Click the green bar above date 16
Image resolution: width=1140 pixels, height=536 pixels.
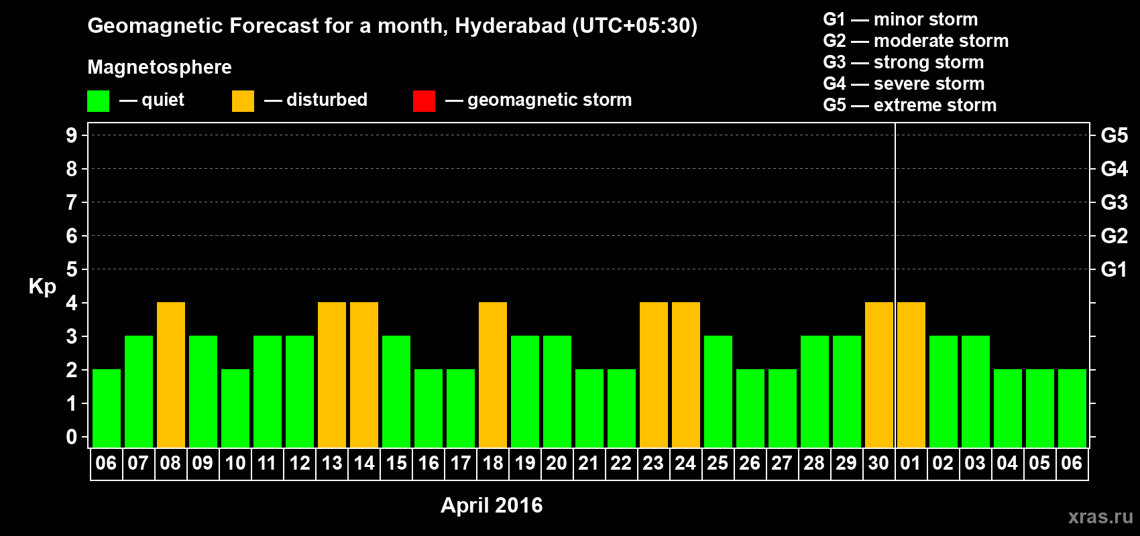coord(429,409)
